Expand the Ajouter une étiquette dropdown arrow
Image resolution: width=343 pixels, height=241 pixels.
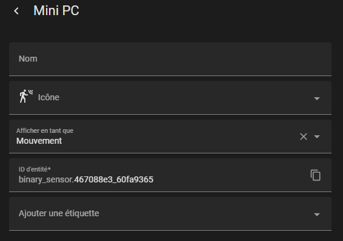[x=317, y=214]
